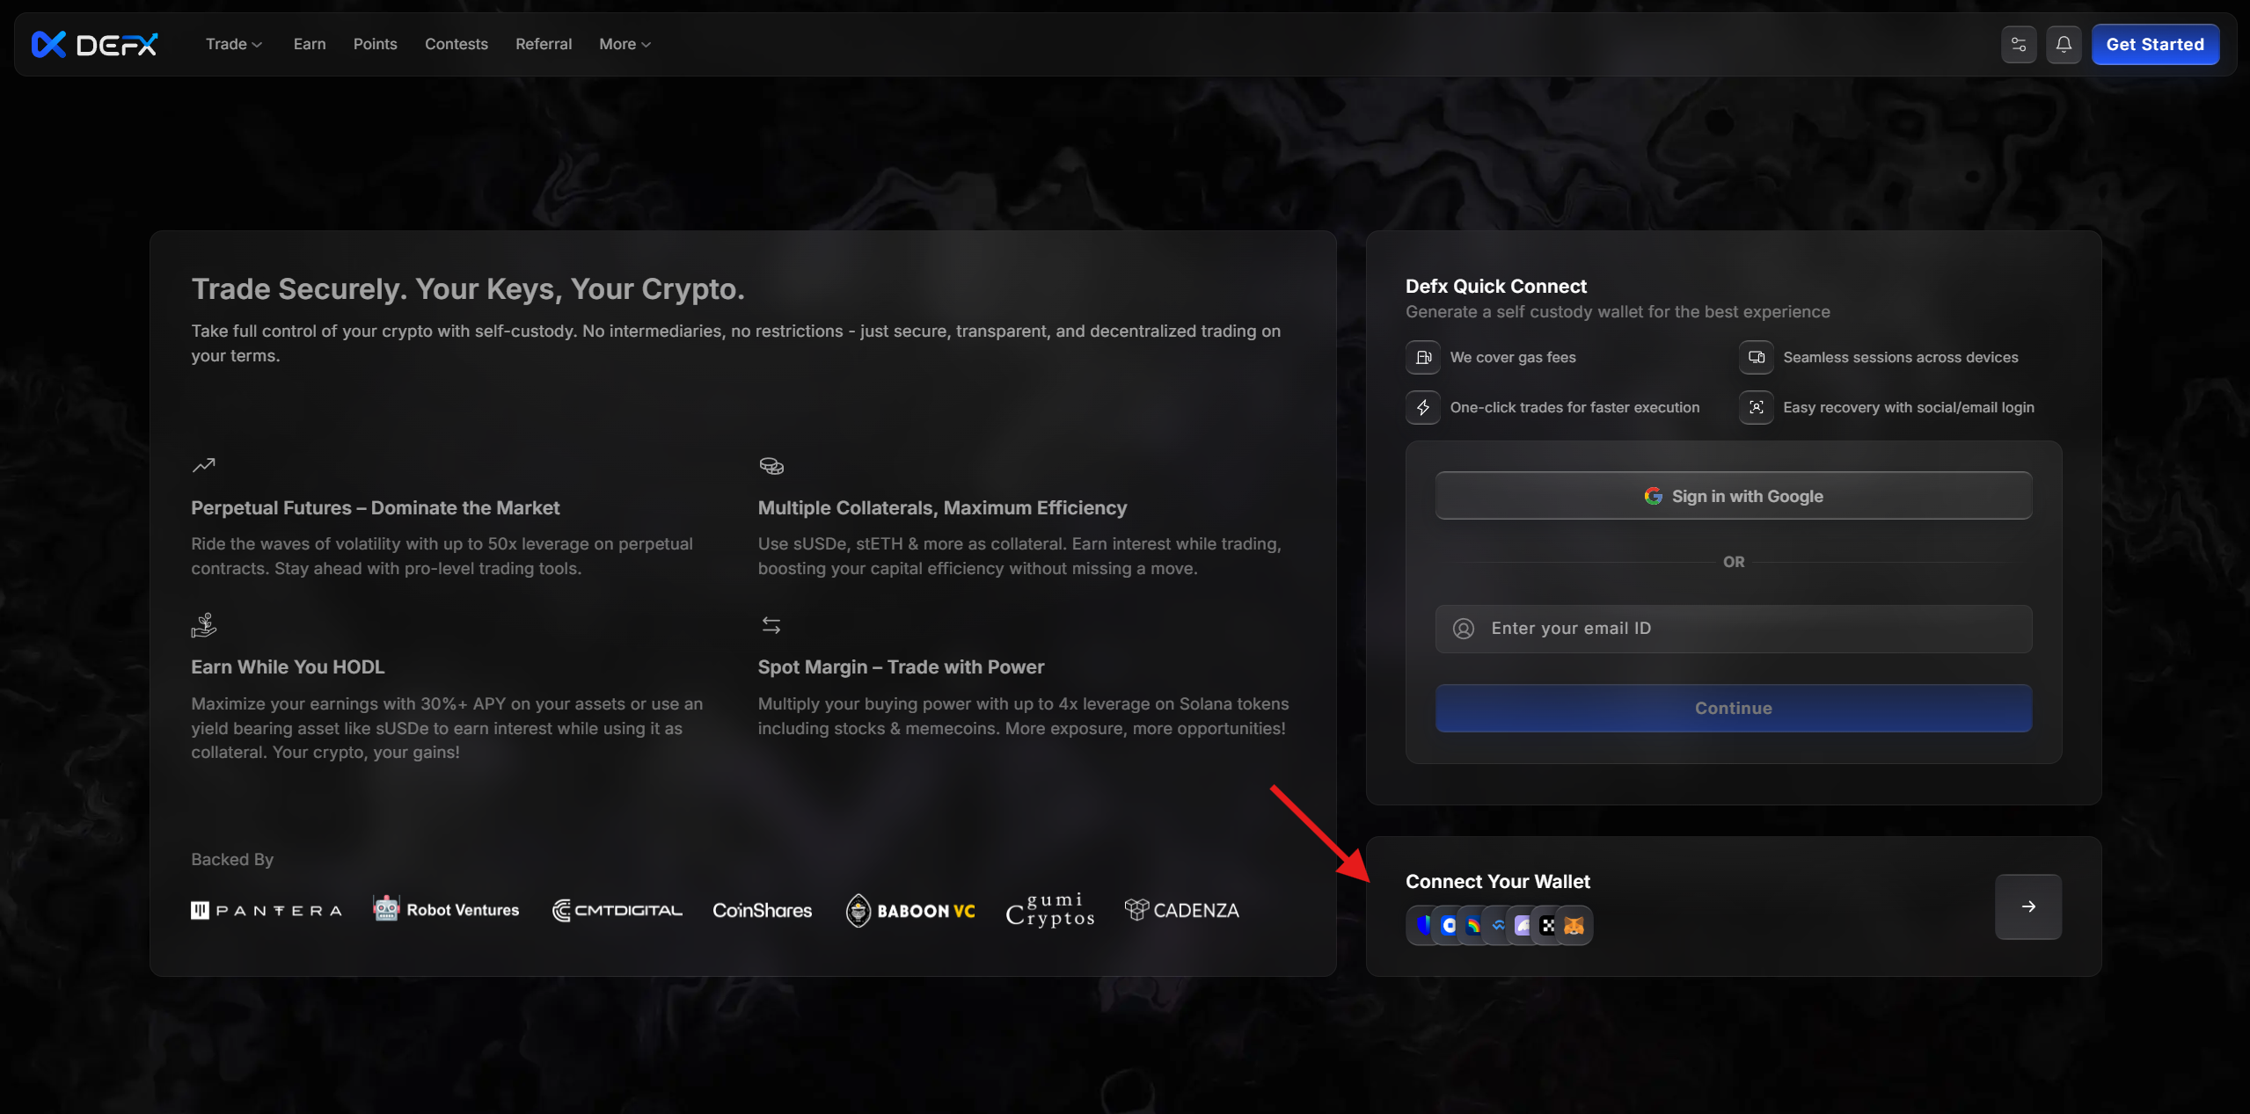Click the Defx logo
The height and width of the screenshot is (1114, 2250).
click(x=94, y=44)
